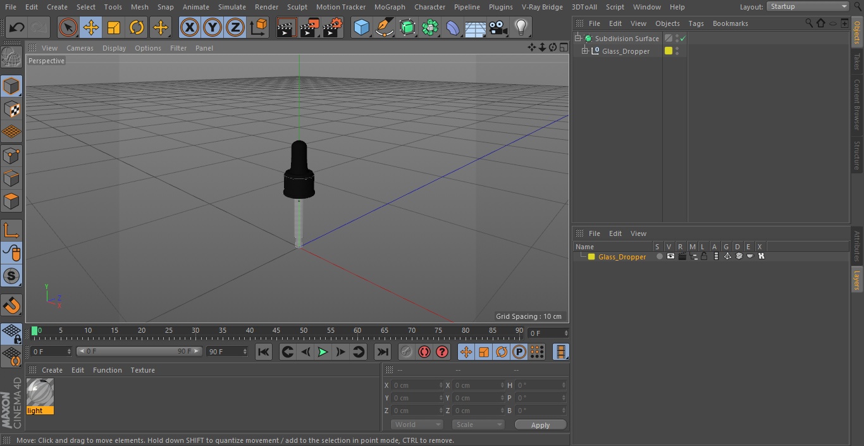Open the Object Manager Tags menu
This screenshot has height=446, width=864.
696,23
